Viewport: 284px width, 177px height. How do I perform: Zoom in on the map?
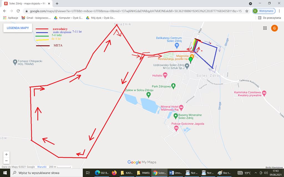6,154
